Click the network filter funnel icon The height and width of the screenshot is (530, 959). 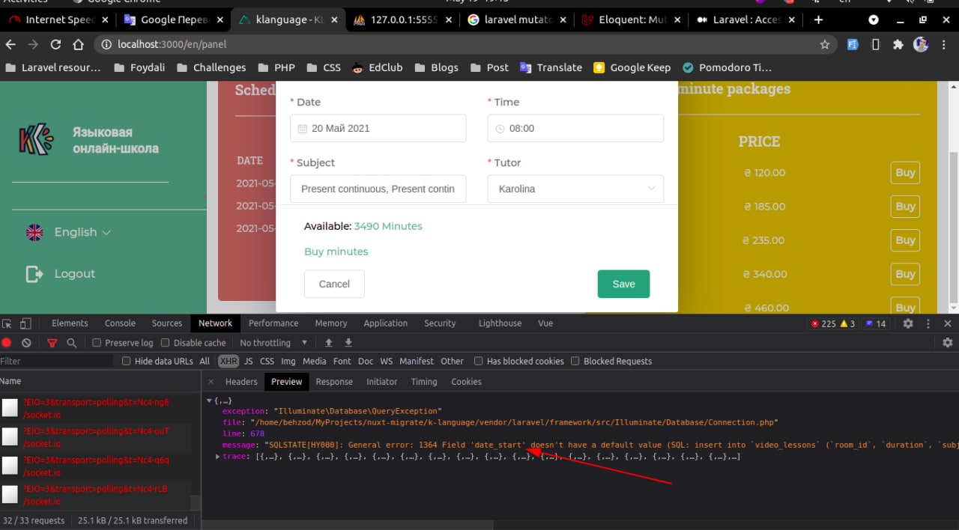(x=52, y=343)
